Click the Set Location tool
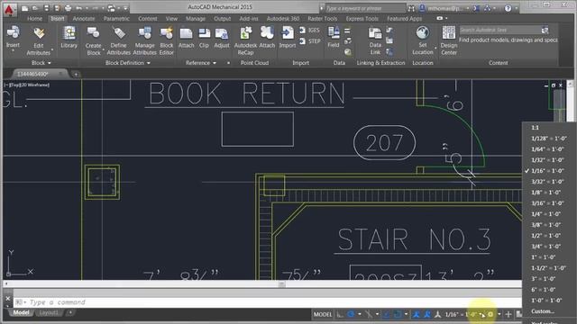 coord(423,41)
